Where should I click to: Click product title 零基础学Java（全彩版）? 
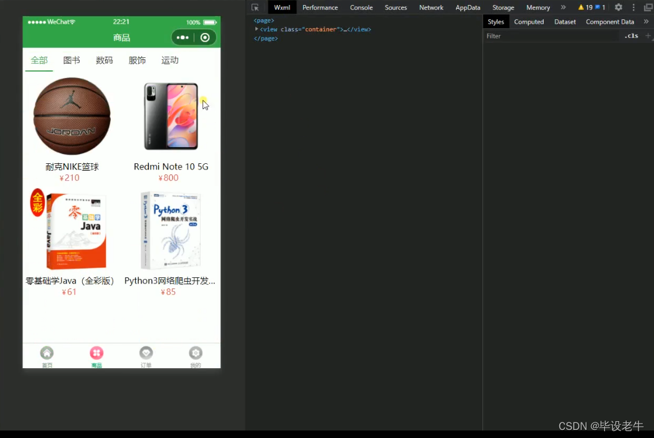pyautogui.click(x=70, y=281)
